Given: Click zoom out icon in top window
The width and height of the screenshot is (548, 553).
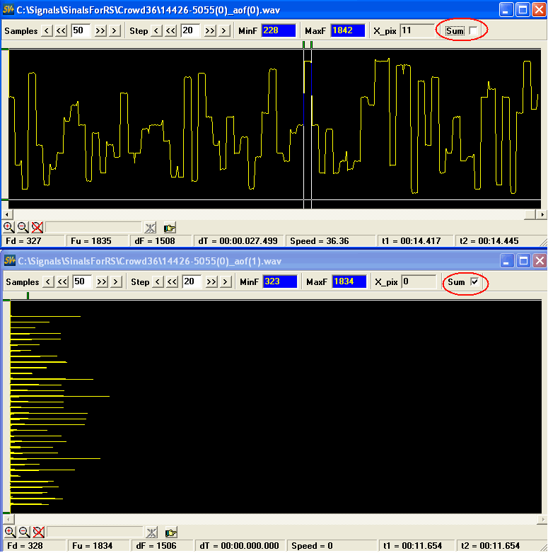Looking at the screenshot, I should [23, 227].
